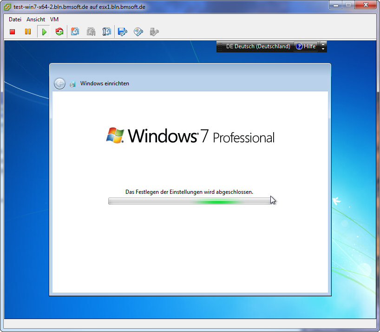Click the back arrow in Windows setup
The width and height of the screenshot is (380, 332).
(x=59, y=84)
